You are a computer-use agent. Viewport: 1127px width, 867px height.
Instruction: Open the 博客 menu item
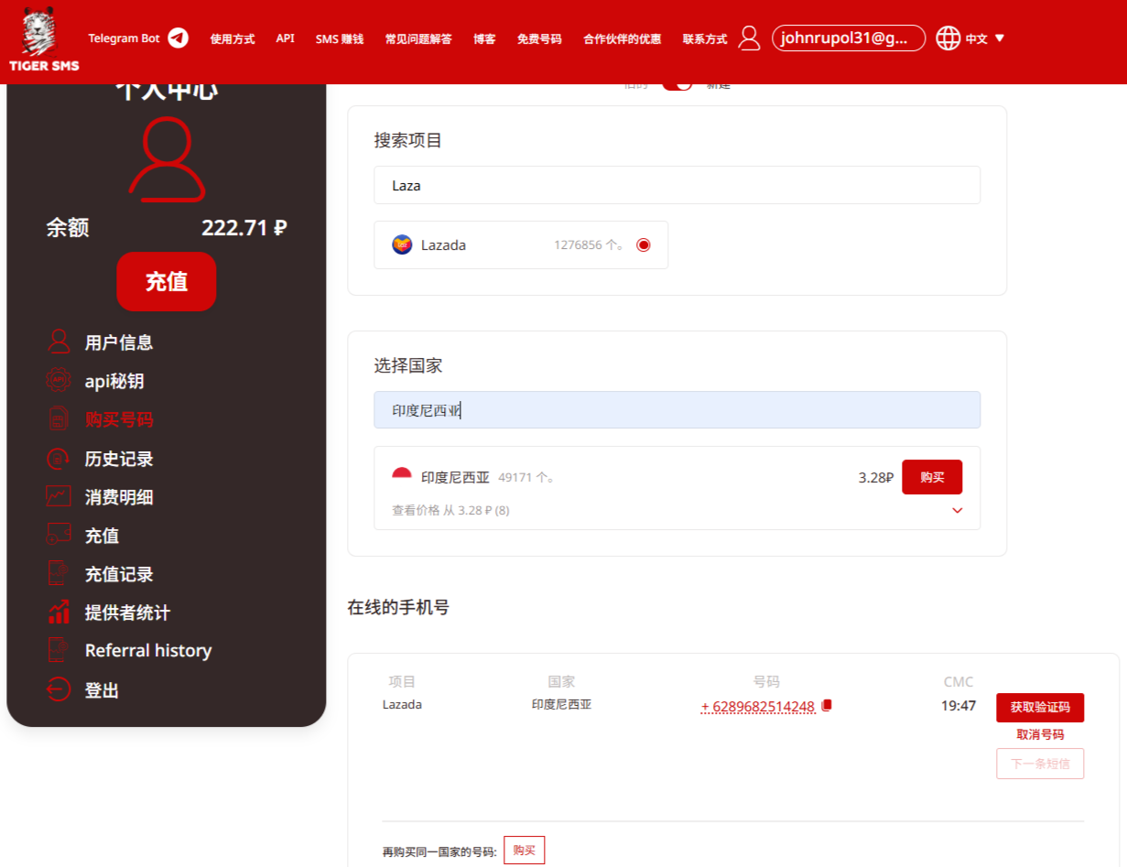484,38
